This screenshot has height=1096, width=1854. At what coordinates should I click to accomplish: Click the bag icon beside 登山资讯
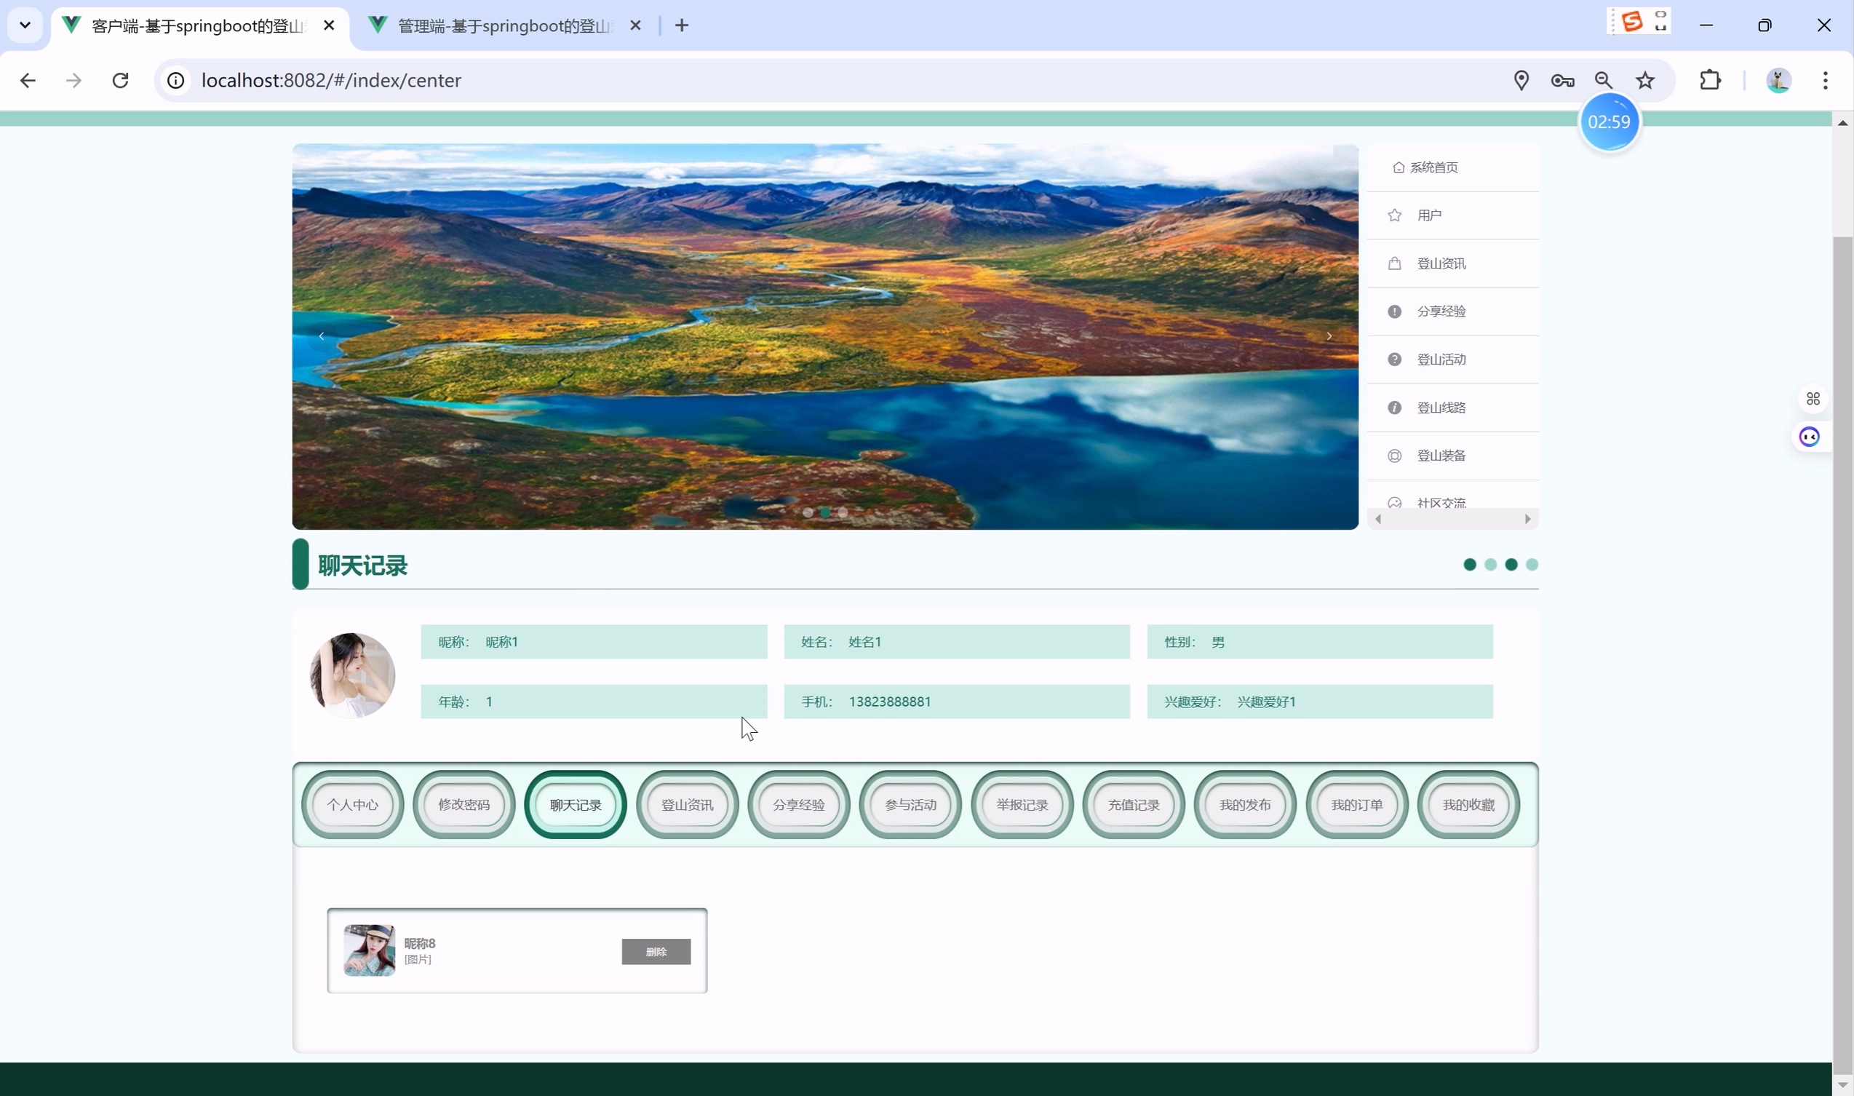(x=1394, y=263)
